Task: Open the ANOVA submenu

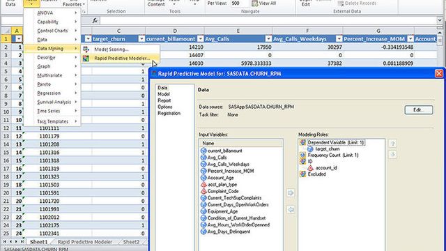Action: [52, 13]
